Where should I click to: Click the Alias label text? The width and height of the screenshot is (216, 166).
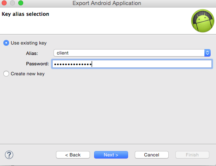click(x=32, y=53)
